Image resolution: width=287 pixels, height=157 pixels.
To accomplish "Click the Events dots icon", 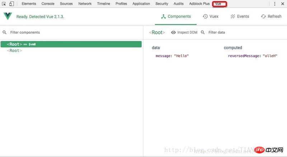I will pos(232,16).
